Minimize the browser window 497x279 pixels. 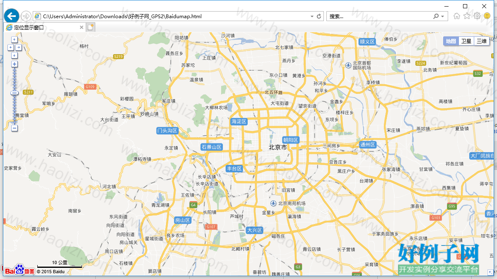pyautogui.click(x=446, y=6)
